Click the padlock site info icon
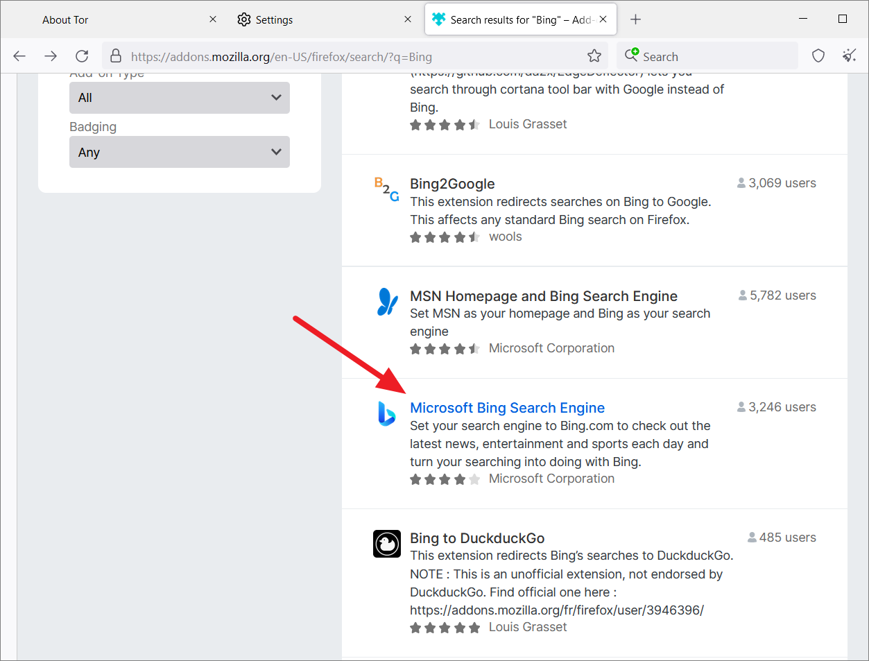The image size is (869, 661). click(116, 56)
